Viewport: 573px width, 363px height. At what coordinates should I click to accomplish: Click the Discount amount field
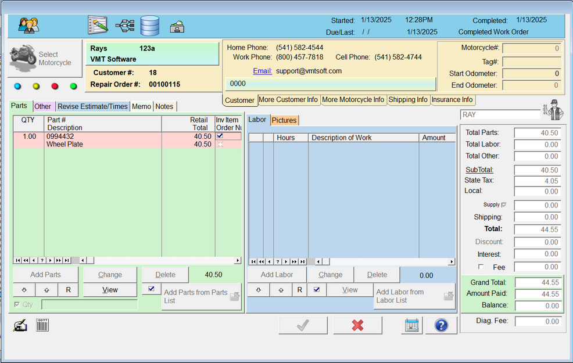click(x=537, y=242)
